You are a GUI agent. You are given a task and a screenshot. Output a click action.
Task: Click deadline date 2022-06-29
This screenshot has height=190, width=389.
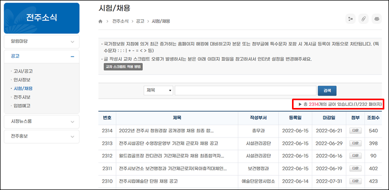click(x=329, y=144)
